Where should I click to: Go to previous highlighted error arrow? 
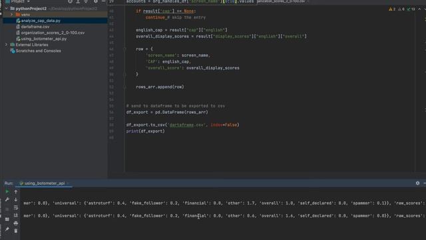[419, 9]
